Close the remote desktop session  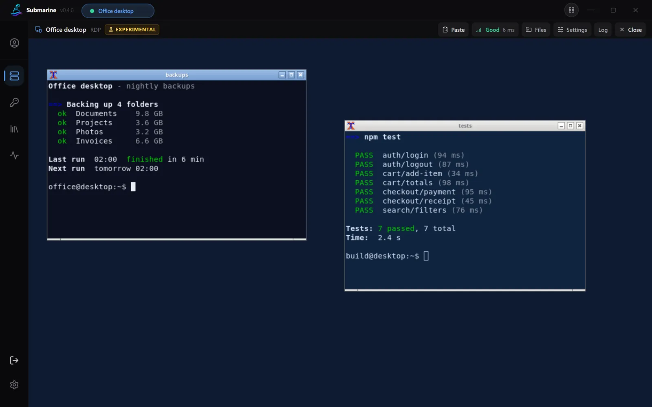(630, 30)
